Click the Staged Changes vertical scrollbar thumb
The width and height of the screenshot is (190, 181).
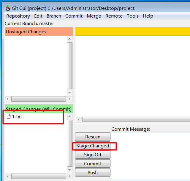click(x=69, y=143)
